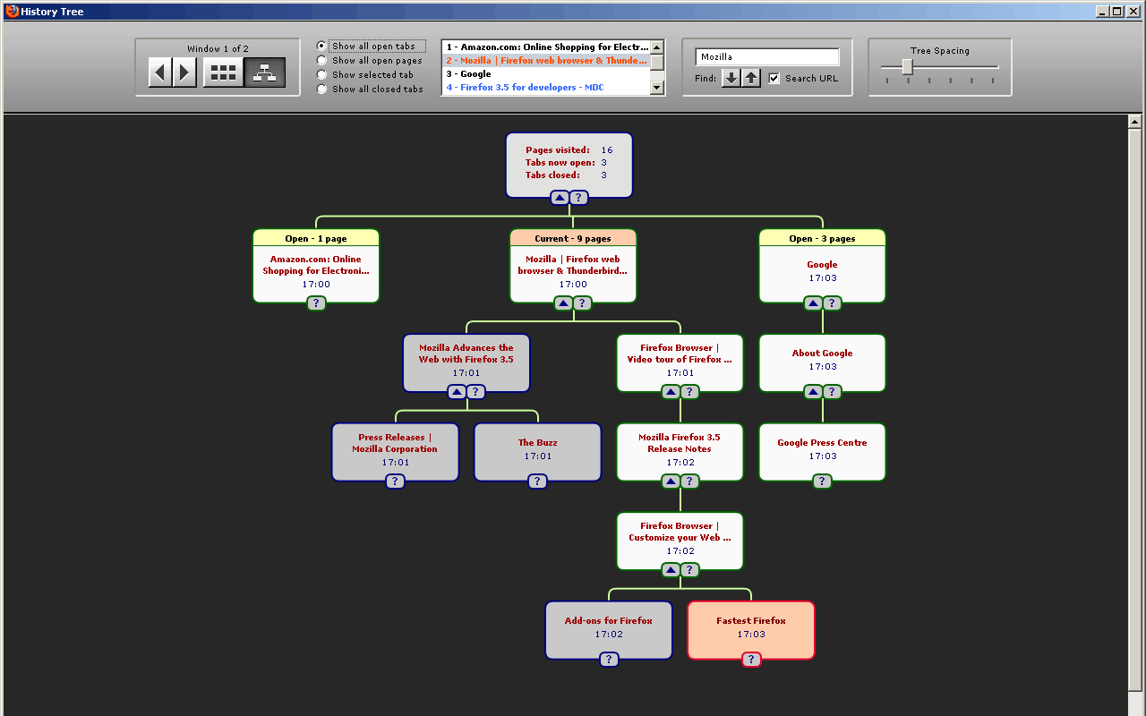Toggle the Search URL checkbox
Viewport: 1146px width, 716px height.
774,79
